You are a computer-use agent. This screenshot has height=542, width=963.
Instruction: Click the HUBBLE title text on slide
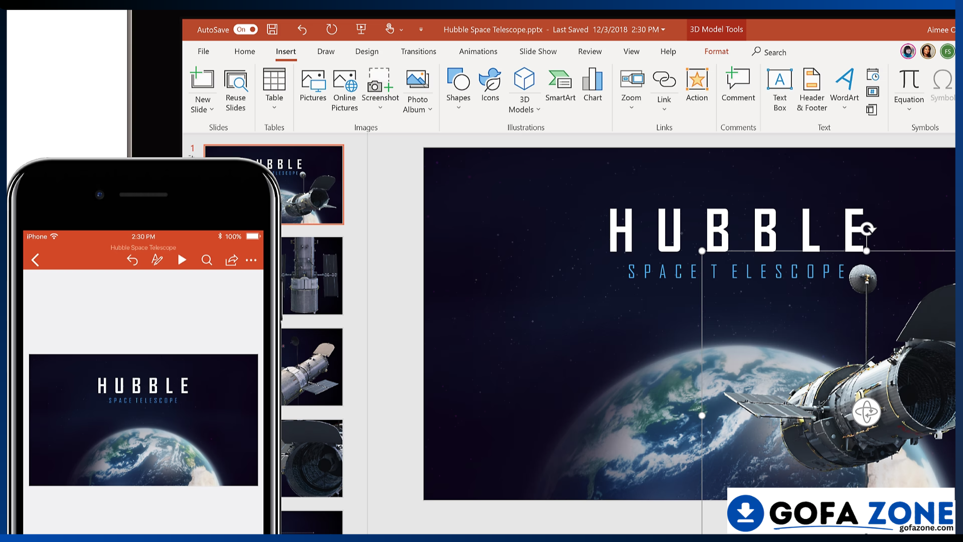tap(737, 230)
